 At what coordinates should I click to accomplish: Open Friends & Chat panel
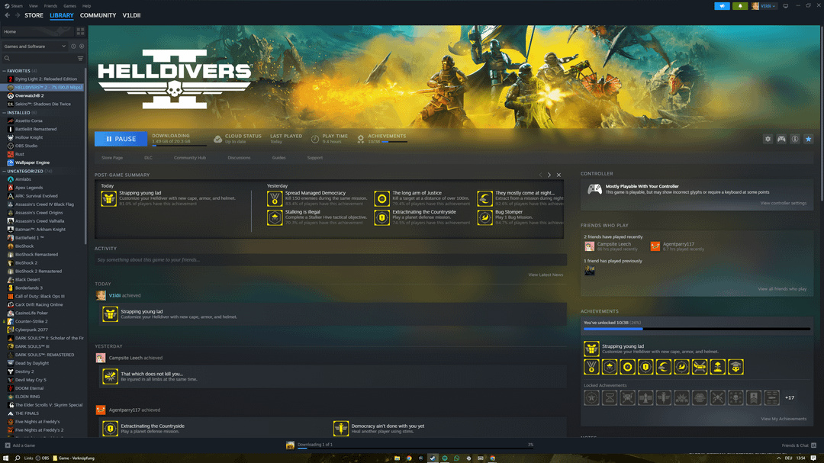pyautogui.click(x=798, y=445)
